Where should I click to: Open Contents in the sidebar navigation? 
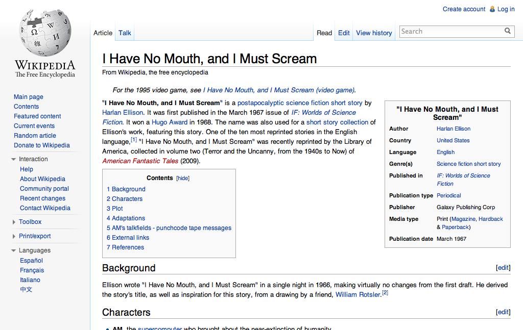click(27, 107)
